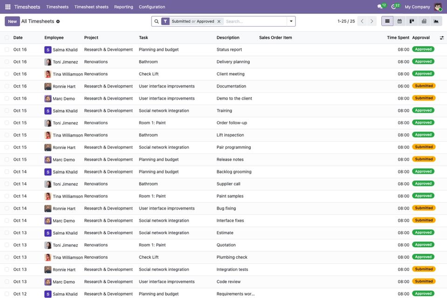Click the 1-25 / 25 pager counter
The width and height of the screenshot is (447, 298).
[346, 21]
